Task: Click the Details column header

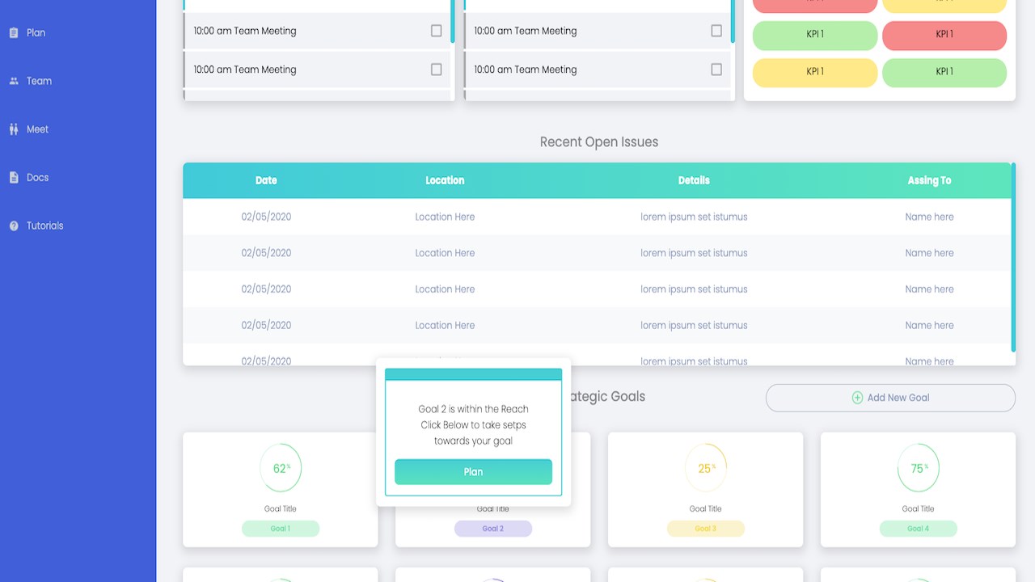Action: pos(694,180)
